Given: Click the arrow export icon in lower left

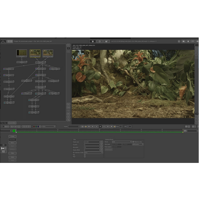Looking at the screenshot, I should pyautogui.click(x=3, y=148).
